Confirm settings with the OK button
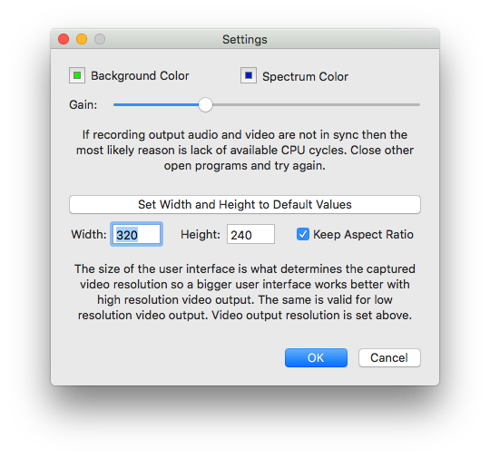Viewport: 490px width, 458px height. [x=316, y=357]
